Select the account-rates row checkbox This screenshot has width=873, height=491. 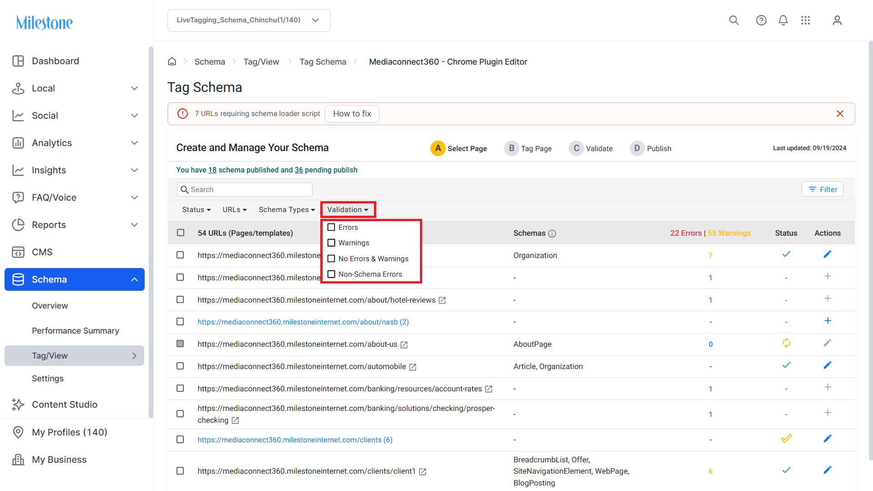[180, 389]
